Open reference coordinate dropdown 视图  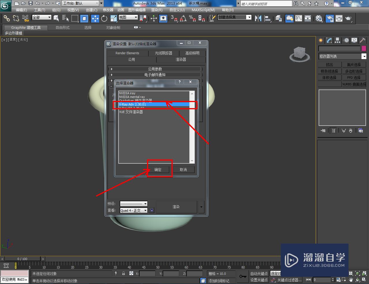pos(128,17)
